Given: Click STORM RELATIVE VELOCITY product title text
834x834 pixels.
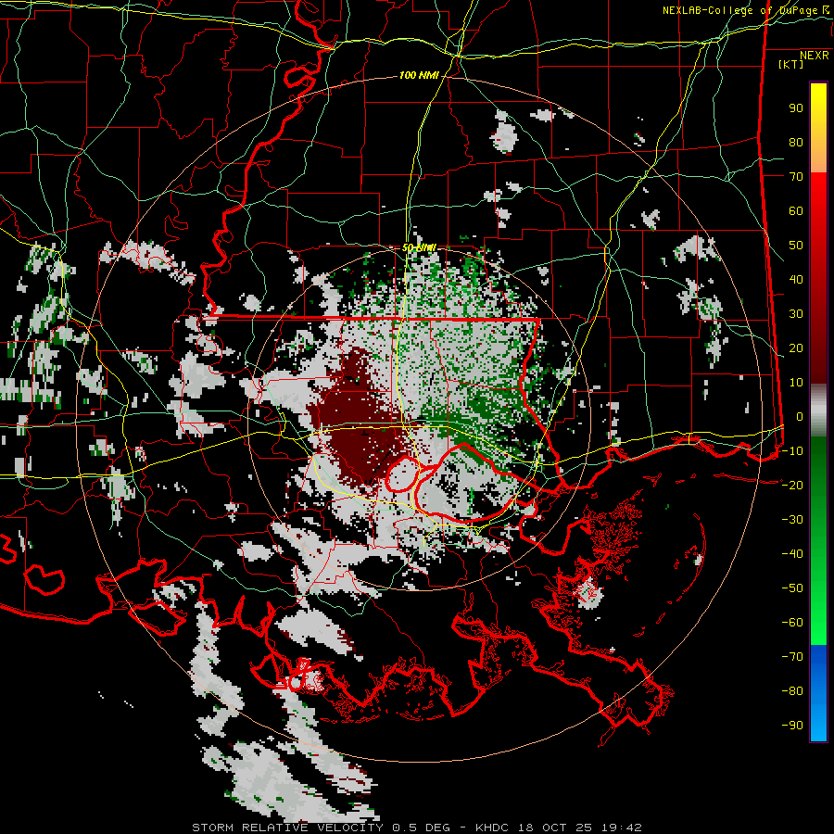Looking at the screenshot, I should tap(287, 828).
